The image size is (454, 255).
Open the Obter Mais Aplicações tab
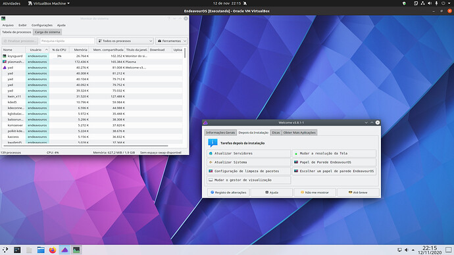coord(299,132)
